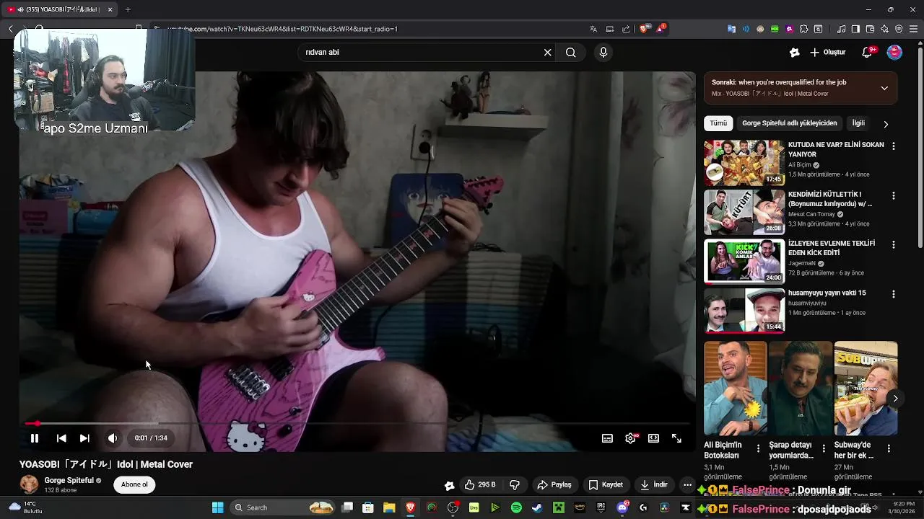The height and width of the screenshot is (519, 924).
Task: Open 'husamyuyu yayın vakti 15' title
Action: (x=827, y=293)
